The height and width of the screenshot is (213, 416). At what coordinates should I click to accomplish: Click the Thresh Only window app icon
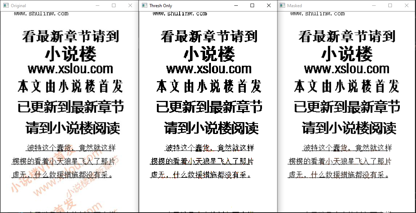click(x=144, y=5)
